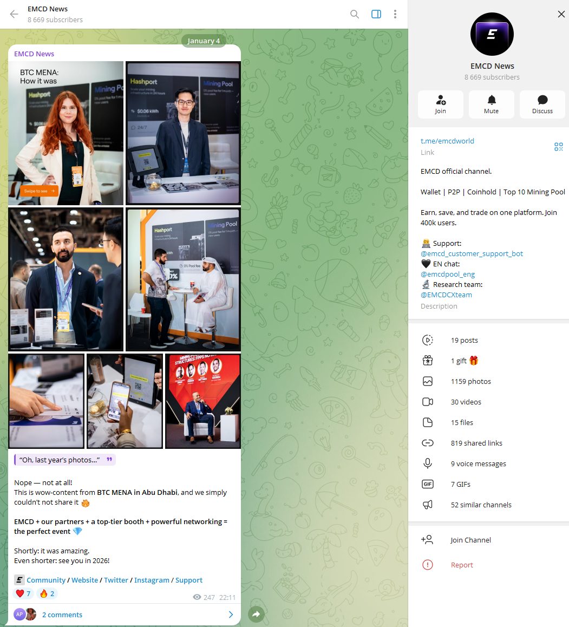
Task: Open the 819 shared links row
Action: pyautogui.click(x=489, y=443)
